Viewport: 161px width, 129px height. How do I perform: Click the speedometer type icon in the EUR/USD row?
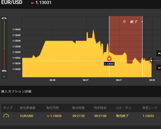(x=6, y=116)
